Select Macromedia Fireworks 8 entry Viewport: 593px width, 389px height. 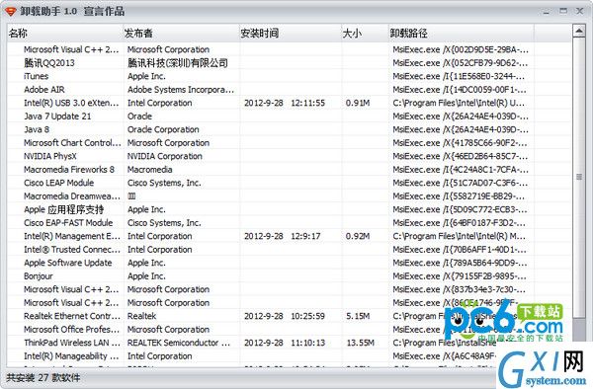click(69, 170)
